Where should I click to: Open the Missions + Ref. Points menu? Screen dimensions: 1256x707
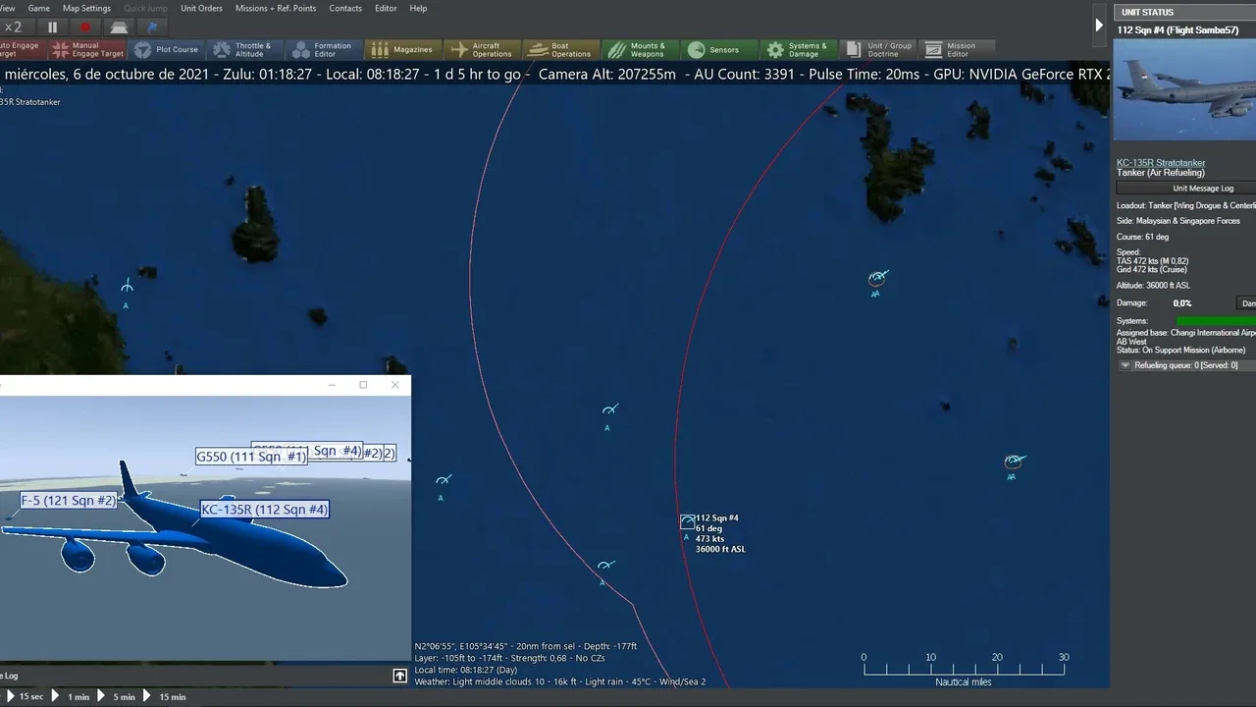[x=276, y=8]
